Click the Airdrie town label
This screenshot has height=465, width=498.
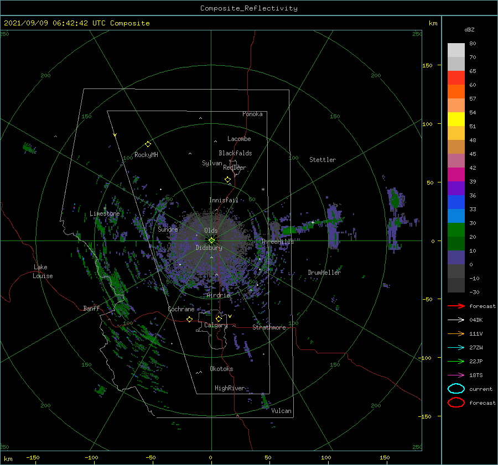pyautogui.click(x=218, y=295)
